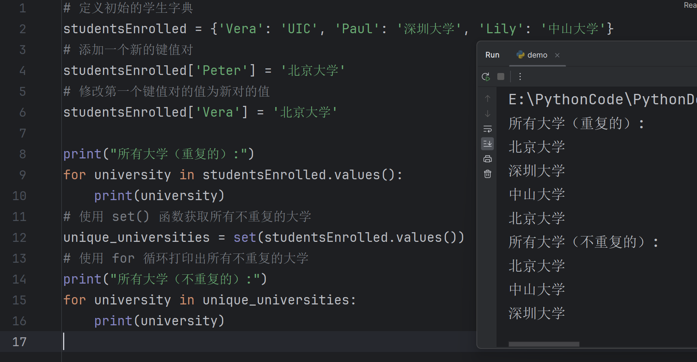Place cursor on empty line 17
Image resolution: width=697 pixels, height=362 pixels.
[267, 342]
